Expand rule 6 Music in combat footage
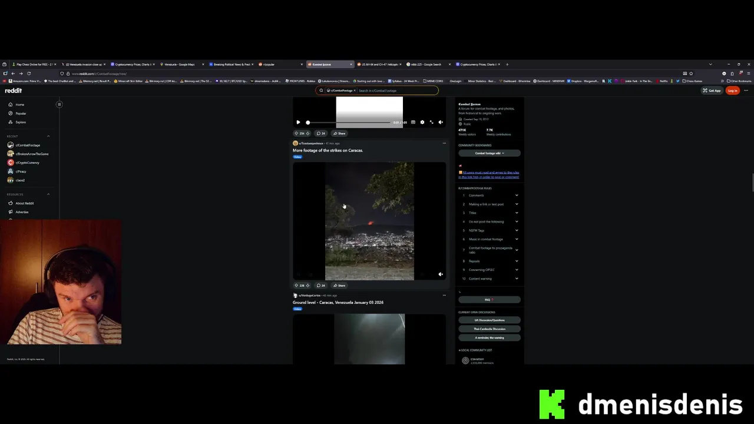The image size is (754, 424). [x=489, y=239]
